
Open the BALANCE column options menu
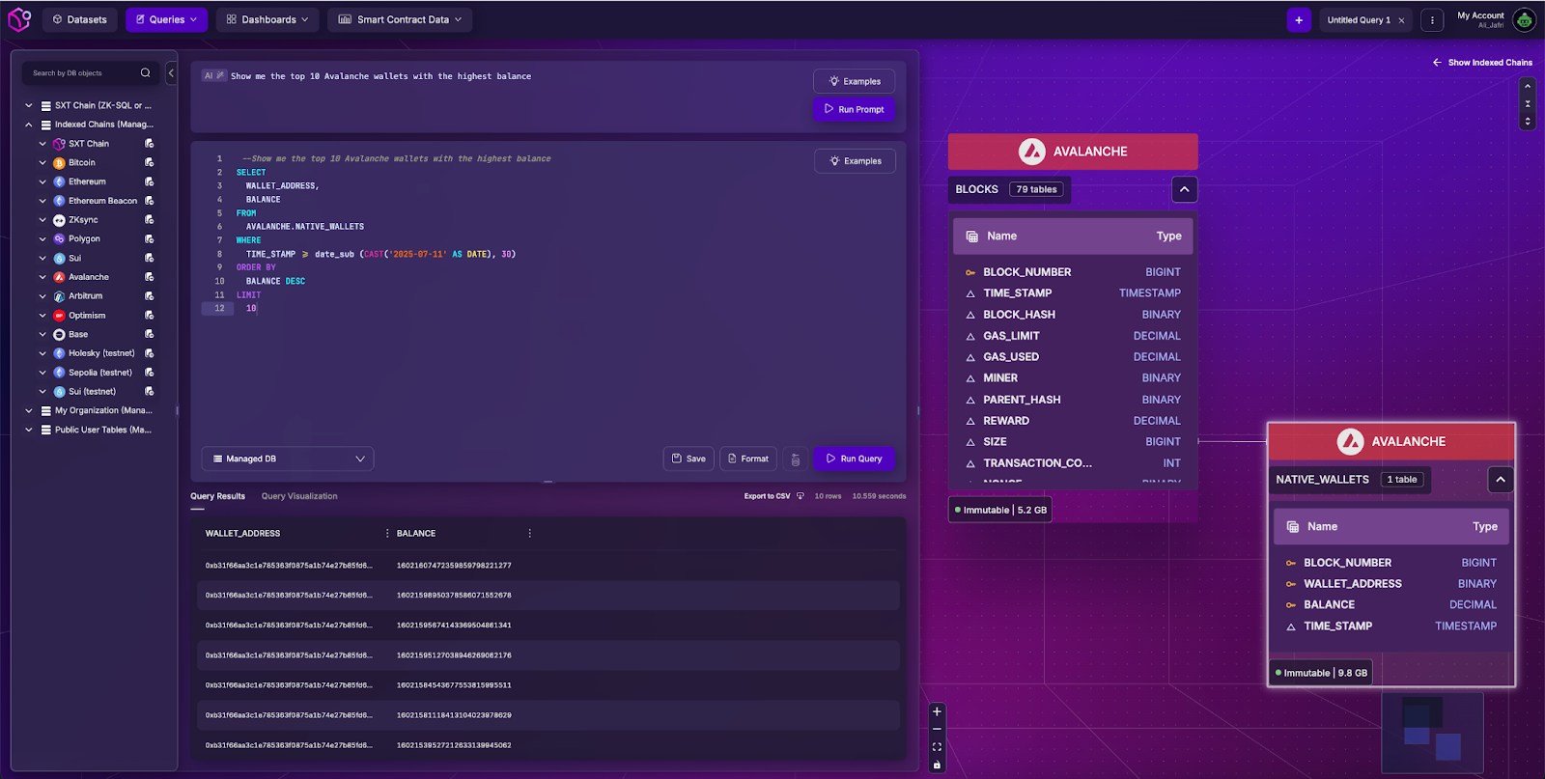click(529, 533)
